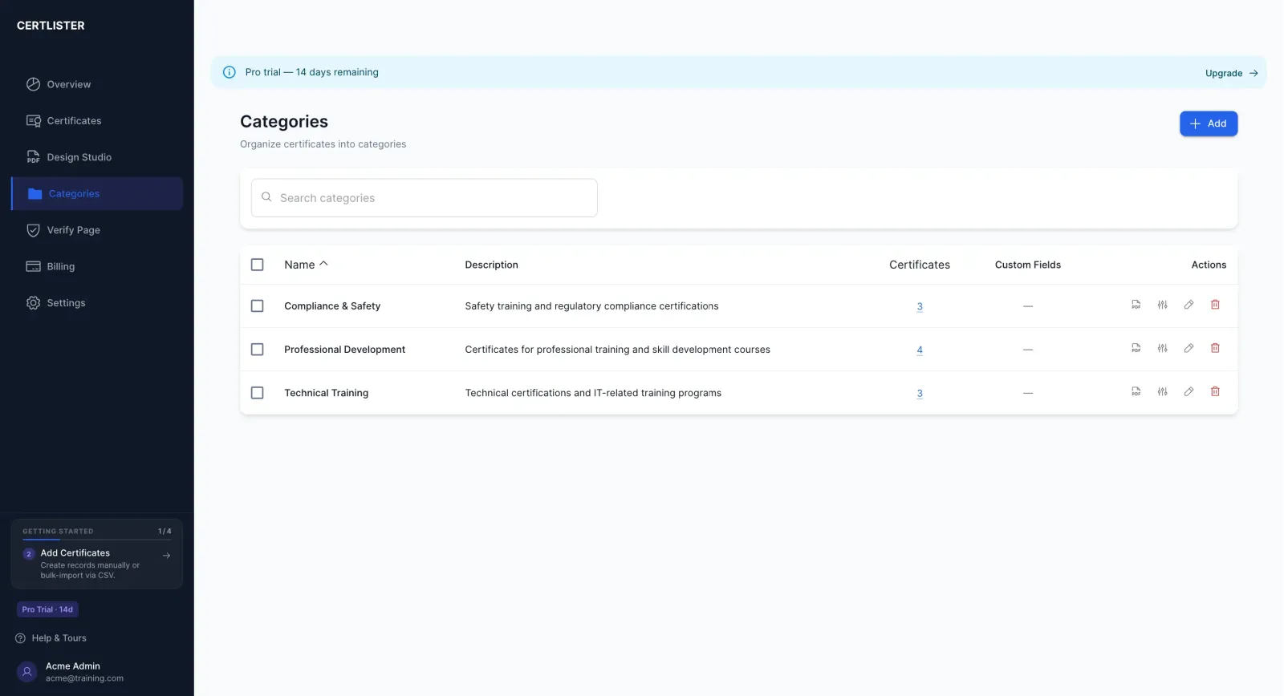Click the Getting Started progress bar

[x=97, y=540]
